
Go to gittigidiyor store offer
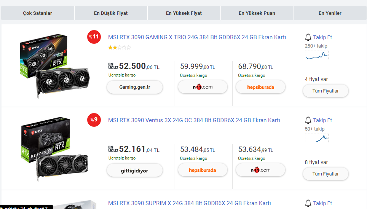(135, 171)
